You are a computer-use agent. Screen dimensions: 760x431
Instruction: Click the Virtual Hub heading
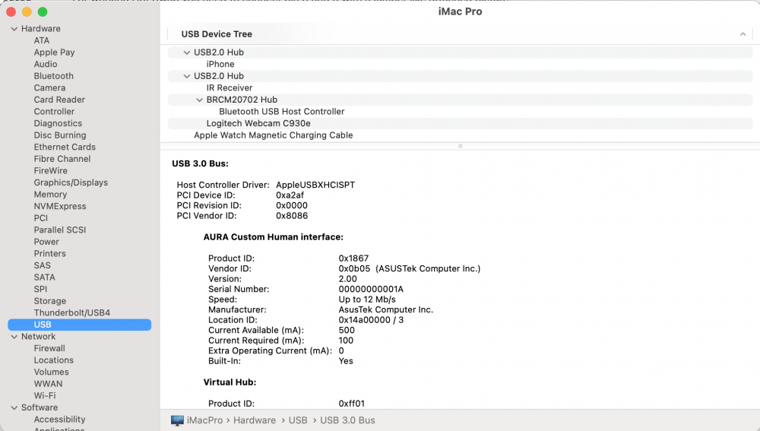point(230,382)
